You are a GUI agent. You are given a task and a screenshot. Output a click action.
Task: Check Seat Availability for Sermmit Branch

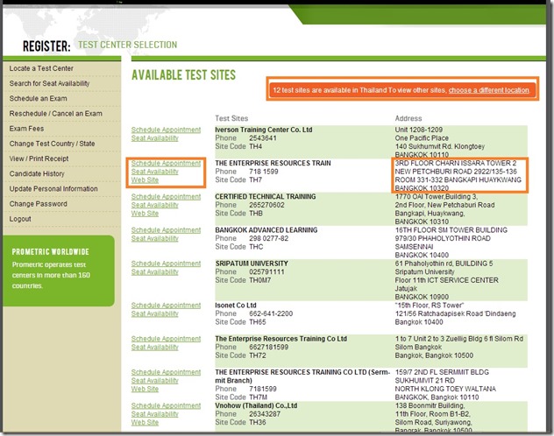coord(155,381)
